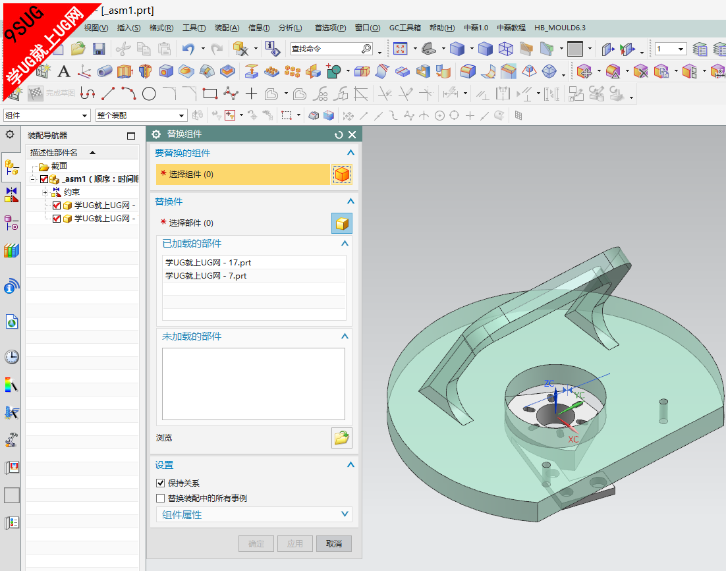This screenshot has width=726, height=571.
Task: Click the Profile sketch curve tool
Action: pos(88,94)
